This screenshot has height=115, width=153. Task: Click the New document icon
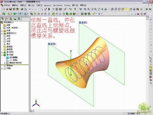[x=3, y=9]
